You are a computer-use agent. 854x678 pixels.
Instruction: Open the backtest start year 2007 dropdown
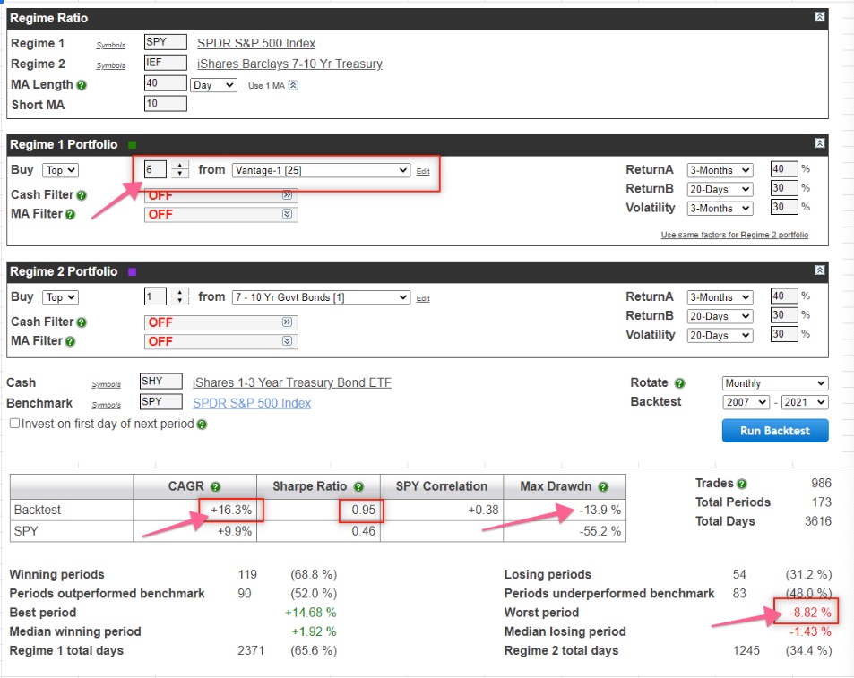(746, 403)
